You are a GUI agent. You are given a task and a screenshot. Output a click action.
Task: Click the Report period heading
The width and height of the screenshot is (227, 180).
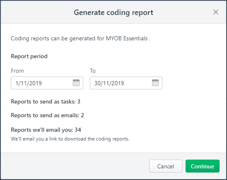coord(29,57)
